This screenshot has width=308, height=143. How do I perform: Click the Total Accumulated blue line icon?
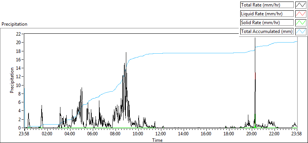click(301, 31)
